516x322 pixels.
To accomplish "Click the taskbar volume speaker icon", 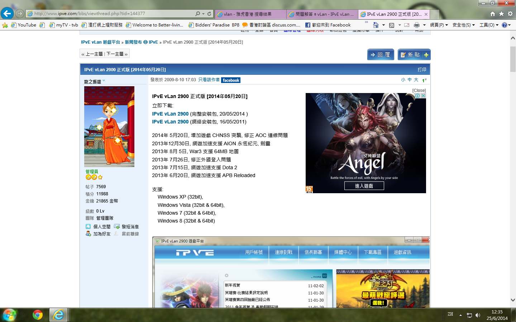I will click(478, 315).
